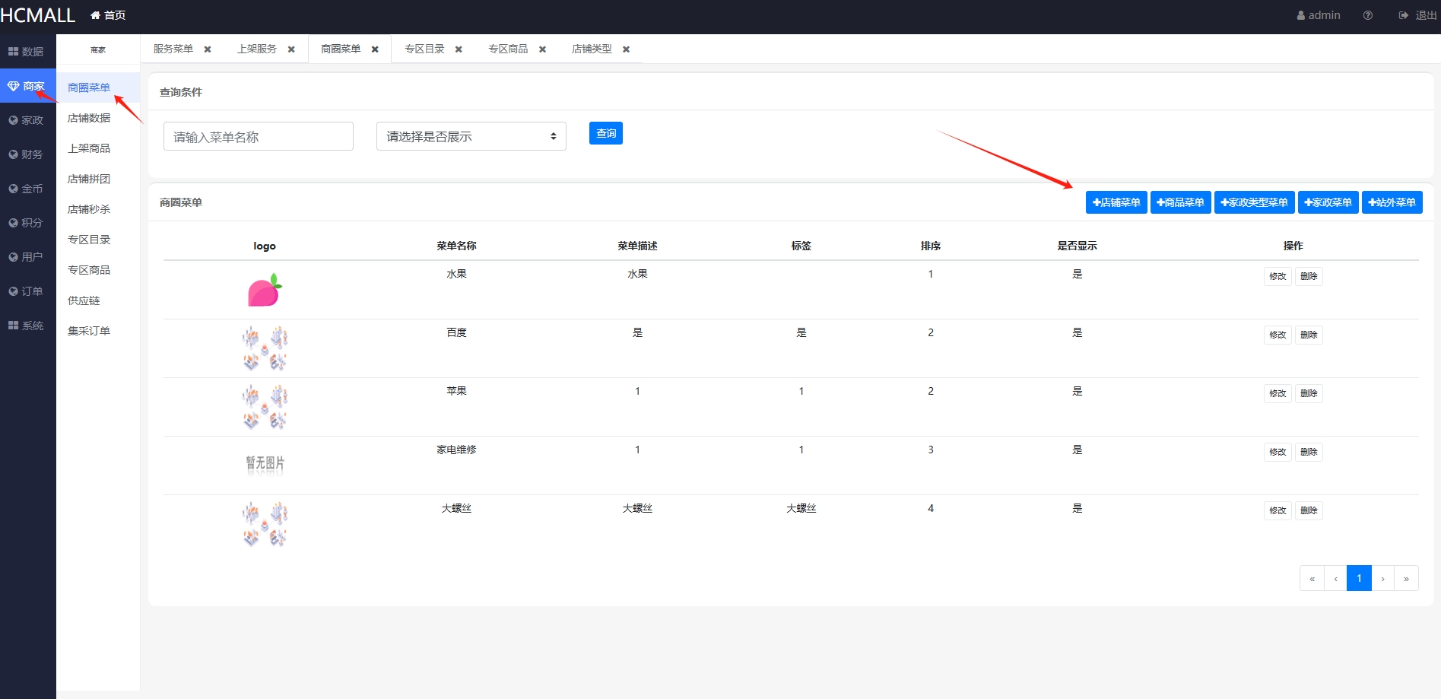Screen dimensions: 1441x699
Task: Click the +商品菜单 button
Action: tap(1180, 202)
